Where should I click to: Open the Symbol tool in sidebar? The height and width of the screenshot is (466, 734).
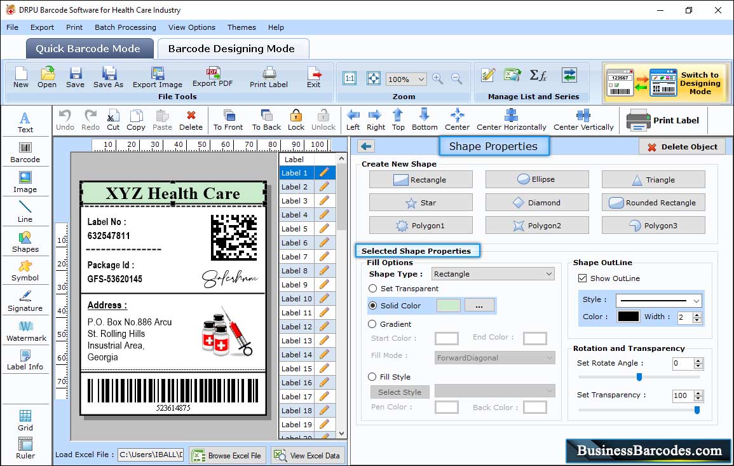[x=25, y=271]
